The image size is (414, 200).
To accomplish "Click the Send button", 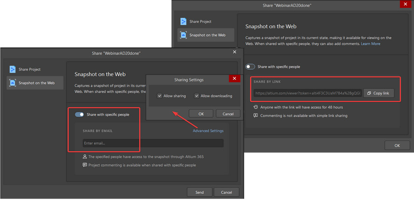I will coord(199,192).
